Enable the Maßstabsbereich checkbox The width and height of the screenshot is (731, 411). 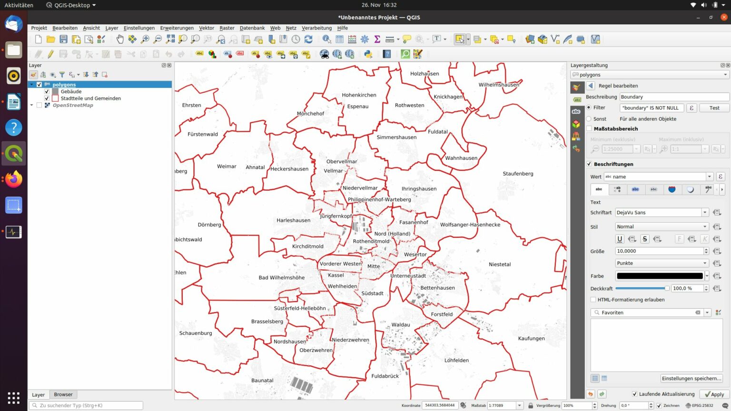(x=589, y=128)
